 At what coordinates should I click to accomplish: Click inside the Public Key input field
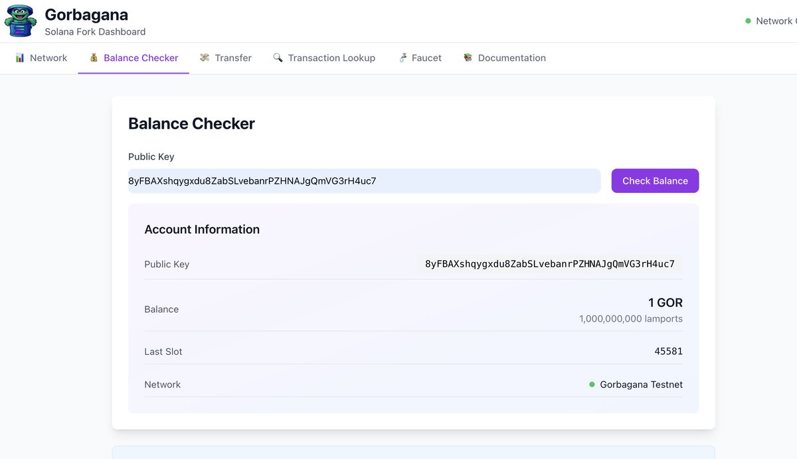pos(364,180)
